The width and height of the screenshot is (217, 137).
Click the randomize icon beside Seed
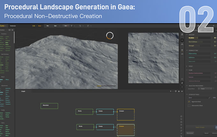point(209,98)
